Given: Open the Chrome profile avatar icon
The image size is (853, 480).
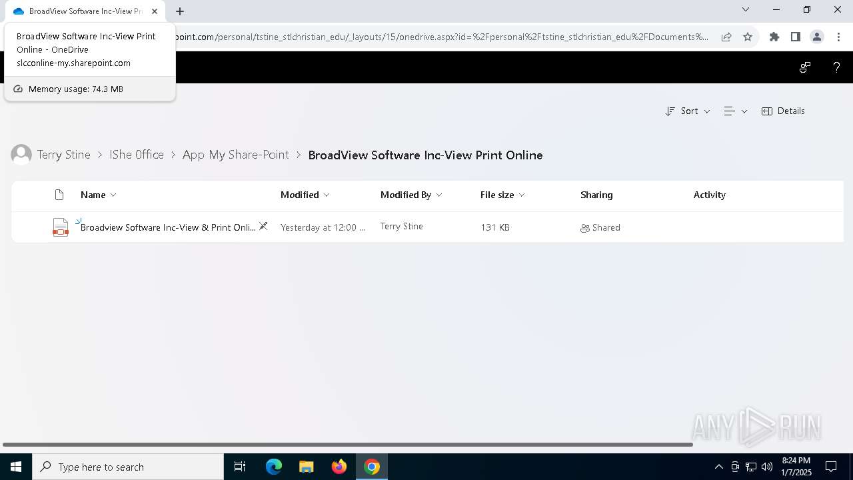Looking at the screenshot, I should 817,37.
